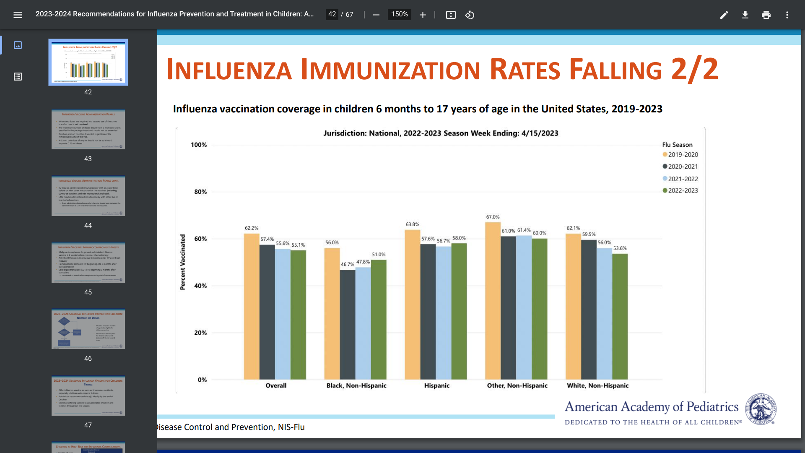Click the zoom in plus icon

click(x=423, y=15)
